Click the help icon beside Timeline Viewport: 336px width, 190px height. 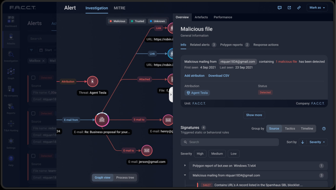(x=324, y=129)
